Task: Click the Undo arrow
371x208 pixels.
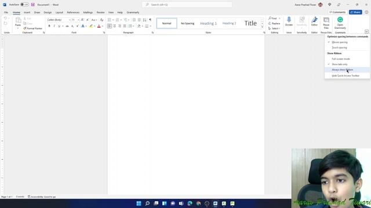Action: pos(5,18)
